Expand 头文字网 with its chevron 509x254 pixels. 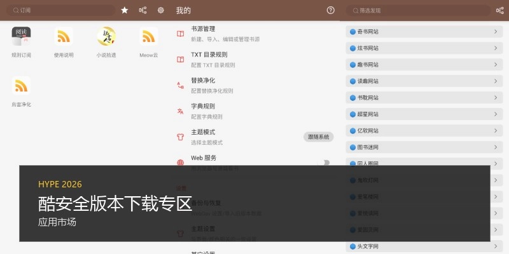tap(496, 246)
